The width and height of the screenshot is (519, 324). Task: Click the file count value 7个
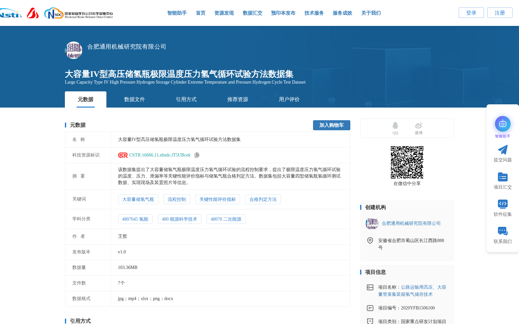(121, 283)
